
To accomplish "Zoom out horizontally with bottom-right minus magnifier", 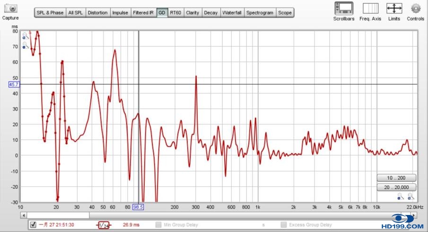I will (x=401, y=196).
